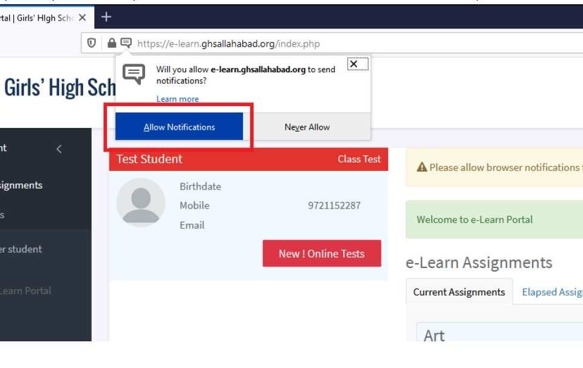Collapse the sidebar with the chevron arrow

[x=59, y=149]
